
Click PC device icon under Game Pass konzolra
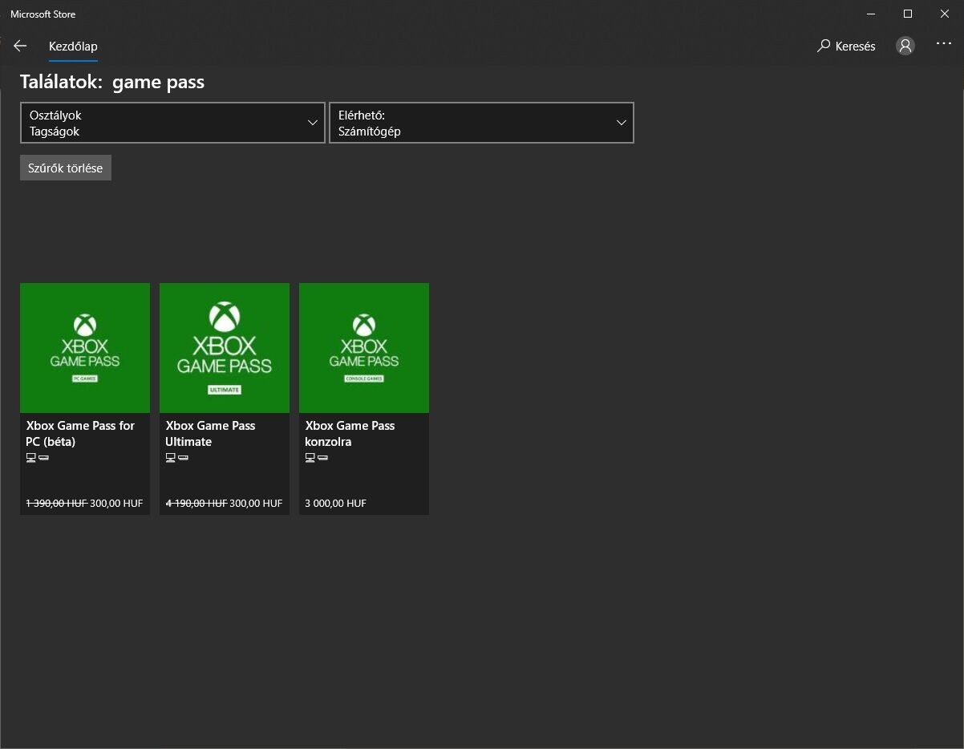310,458
